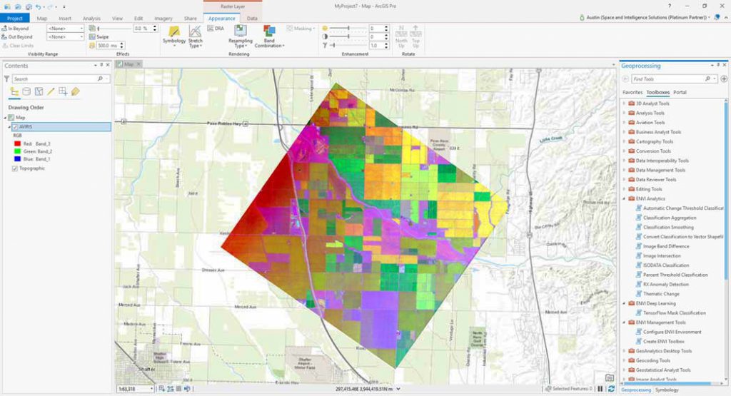The image size is (731, 396).
Task: Refresh the map view icon
Action: coord(611,389)
